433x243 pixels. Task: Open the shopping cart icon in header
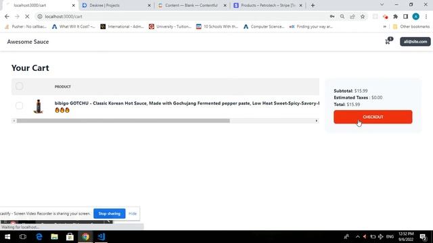[x=388, y=41]
